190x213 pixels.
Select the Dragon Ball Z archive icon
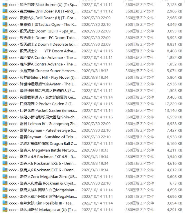[x=5, y=144]
